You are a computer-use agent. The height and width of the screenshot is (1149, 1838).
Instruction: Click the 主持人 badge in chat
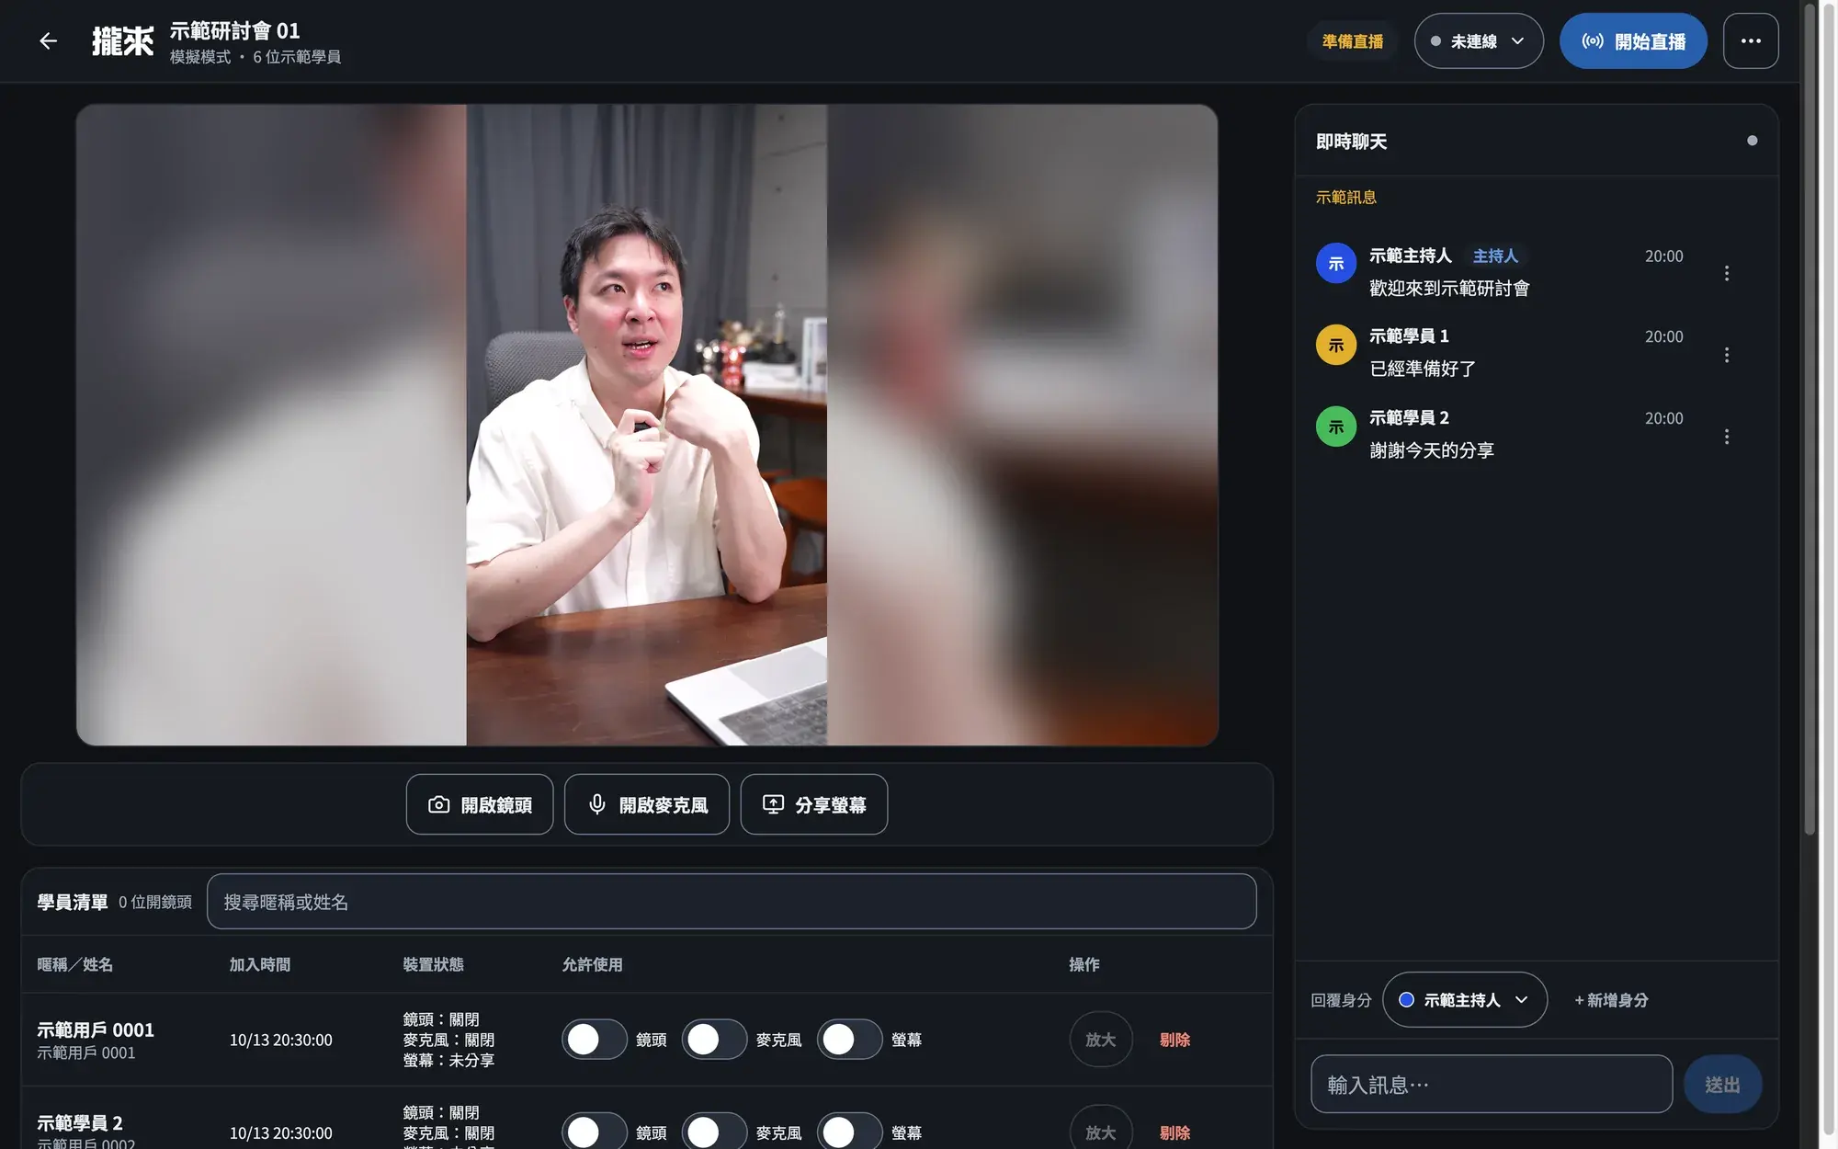tap(1495, 256)
